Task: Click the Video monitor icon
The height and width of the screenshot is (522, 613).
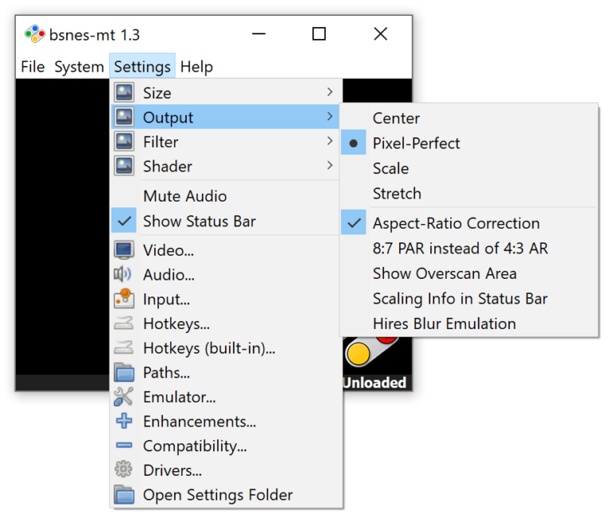Action: (124, 250)
